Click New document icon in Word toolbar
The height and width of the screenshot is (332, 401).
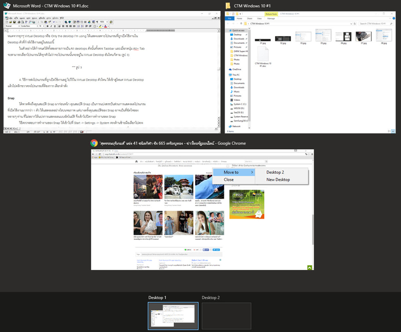7,22
